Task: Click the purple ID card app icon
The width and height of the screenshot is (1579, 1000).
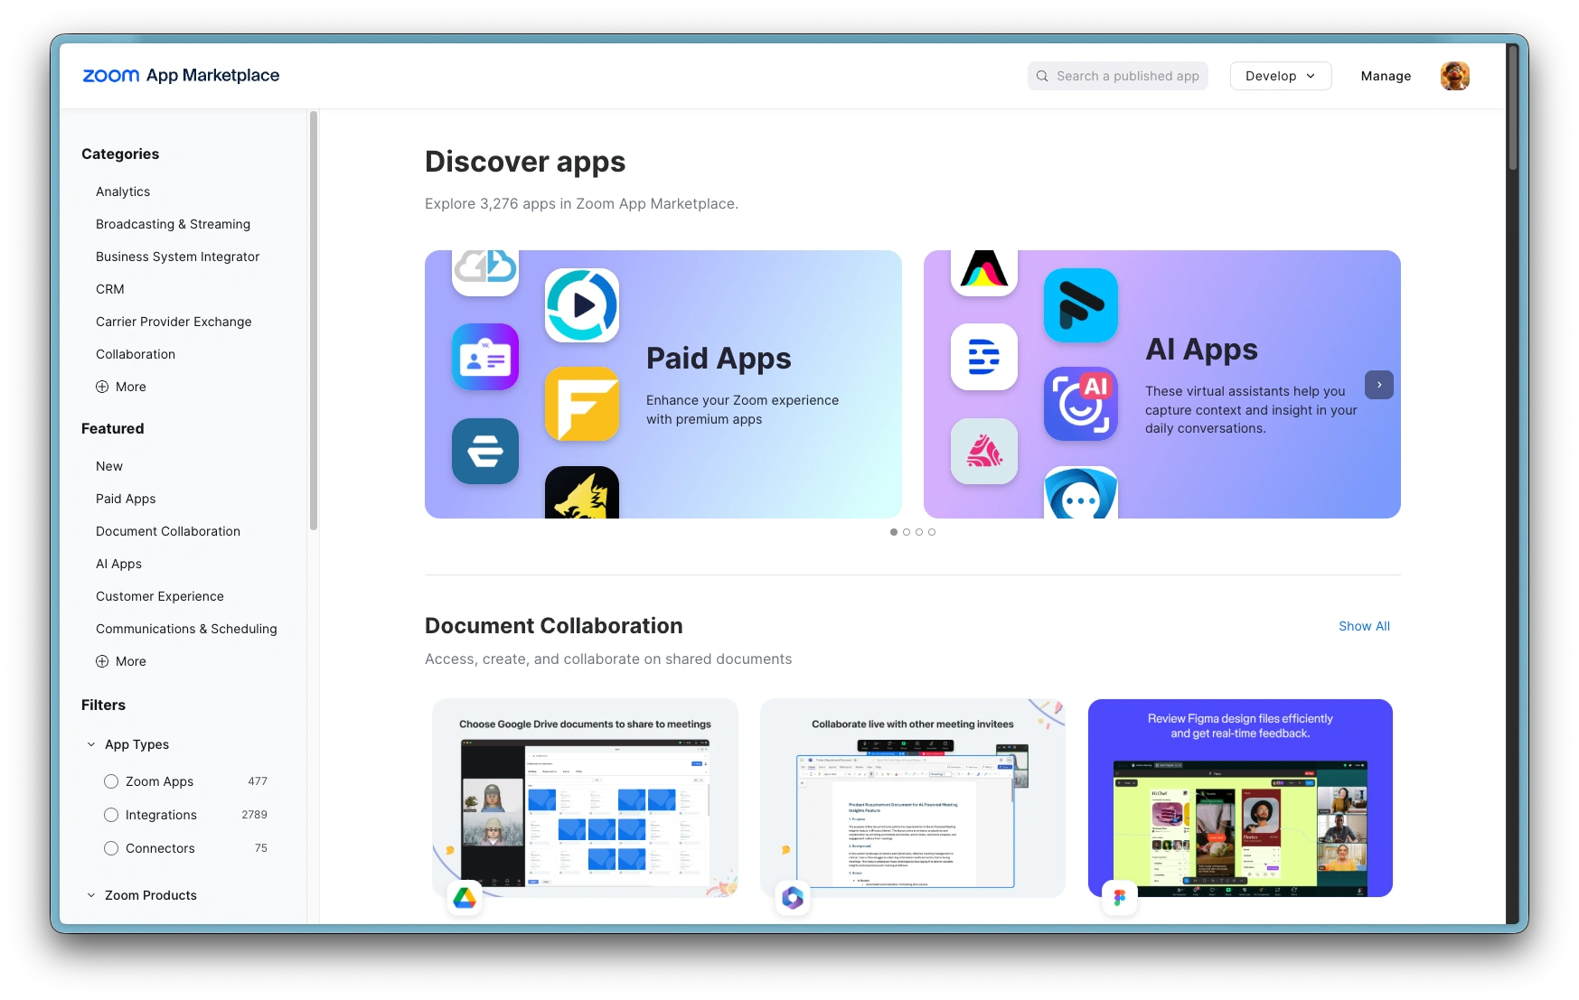Action: pos(485,357)
